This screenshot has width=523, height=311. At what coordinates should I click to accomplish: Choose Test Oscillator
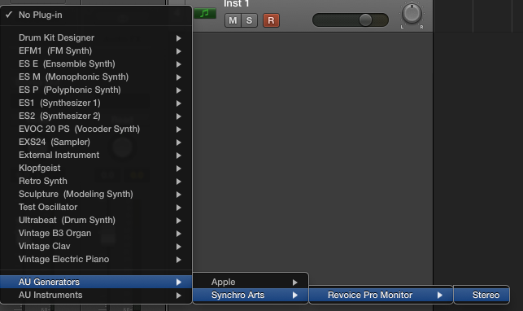coord(96,207)
